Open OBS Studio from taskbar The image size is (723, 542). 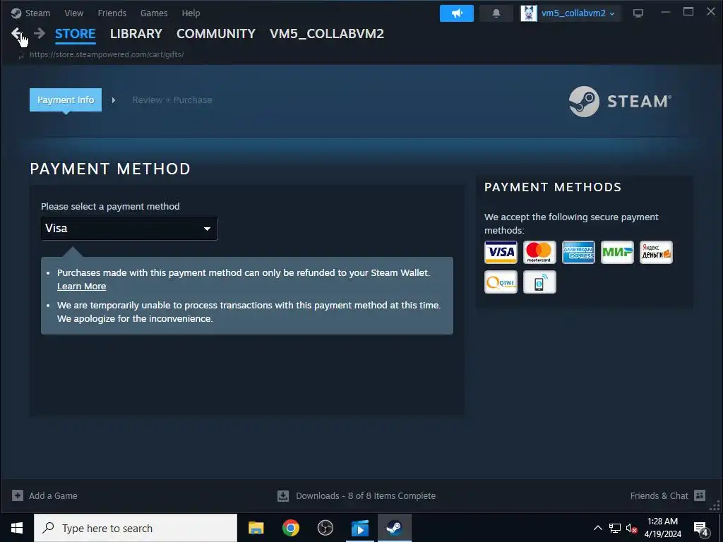pos(325,528)
